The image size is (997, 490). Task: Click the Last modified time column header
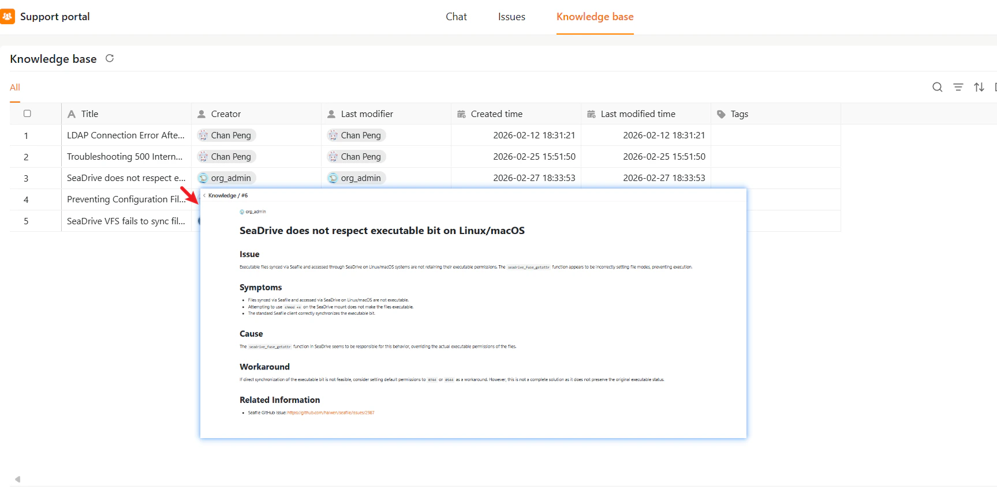[646, 114]
